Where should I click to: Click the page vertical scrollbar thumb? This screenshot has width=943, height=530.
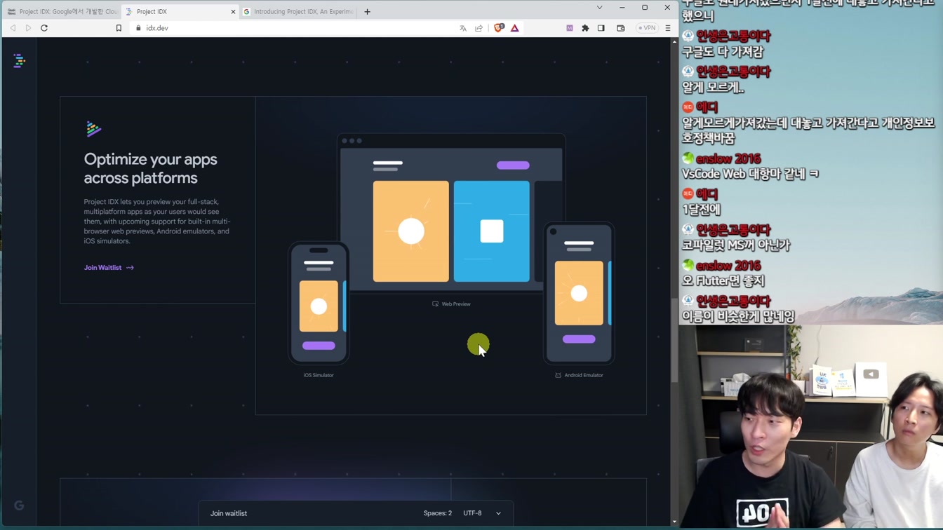point(674,340)
